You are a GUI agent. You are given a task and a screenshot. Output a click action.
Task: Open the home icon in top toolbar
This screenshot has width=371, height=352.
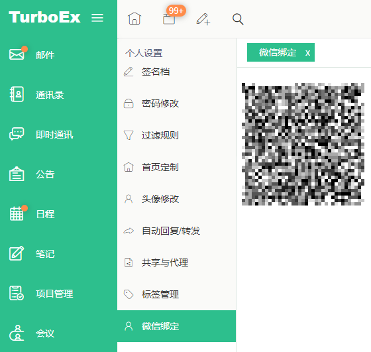134,19
